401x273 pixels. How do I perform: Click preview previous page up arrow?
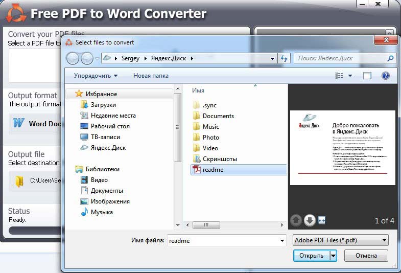click(x=296, y=220)
